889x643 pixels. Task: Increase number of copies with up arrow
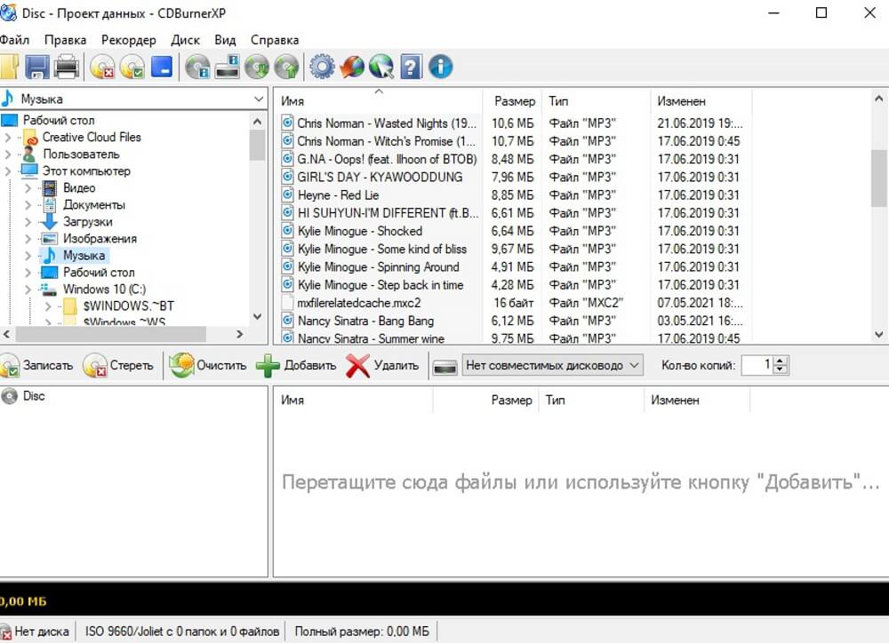781,361
